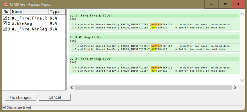This screenshot has height=112, width=247.
Task: Untick checkbox for item 1 #._Fire.Fire.R
Action: (5, 18)
